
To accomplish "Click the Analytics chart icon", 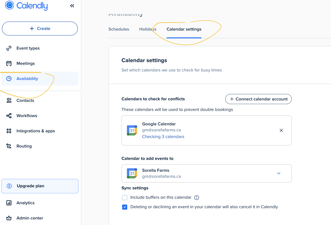I will [x=9, y=203].
